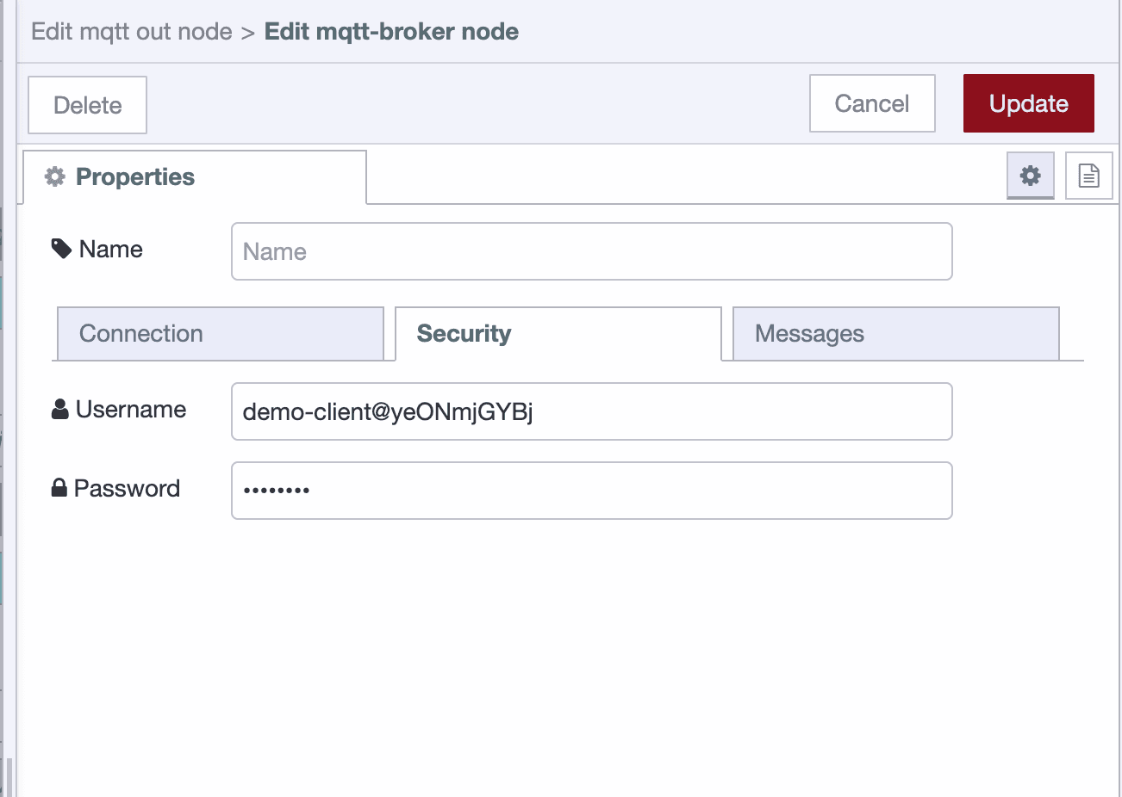Image resolution: width=1122 pixels, height=797 pixels.
Task: Click the Username field showing demo-client
Action: pyautogui.click(x=591, y=411)
